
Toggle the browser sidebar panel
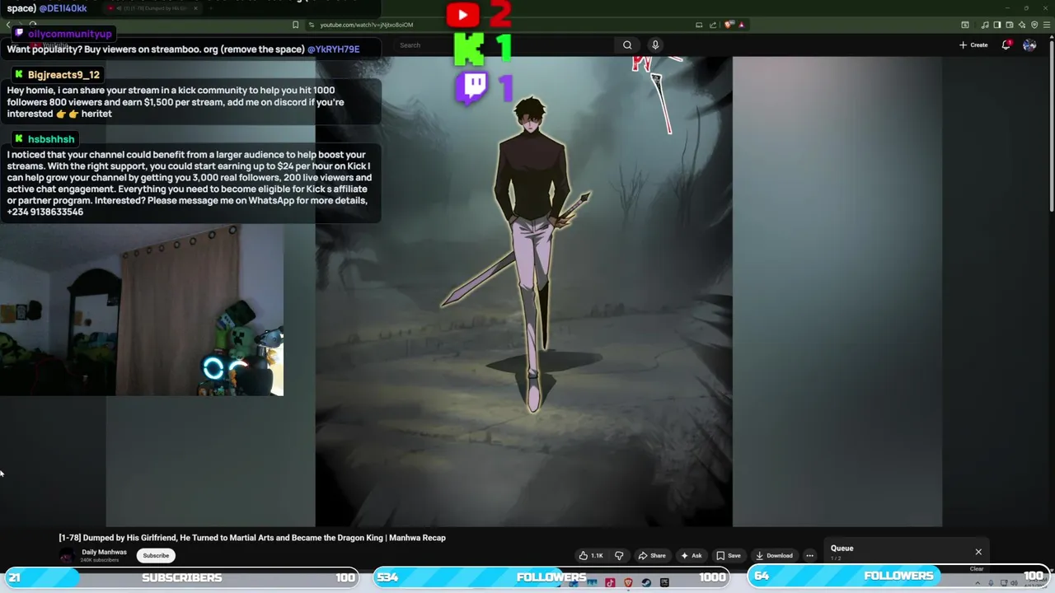997,25
